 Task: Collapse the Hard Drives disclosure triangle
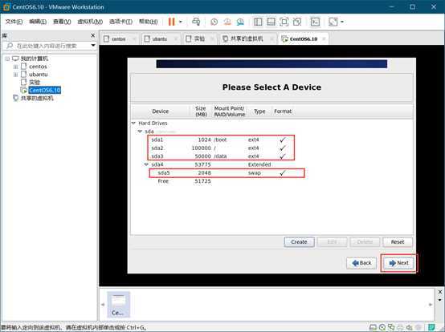tap(133, 123)
